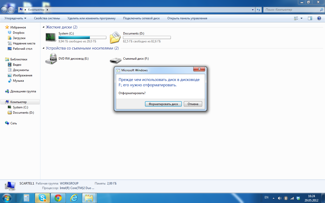The width and height of the screenshot is (325, 203).
Task: Open the network signal icon in the tray
Action: 292,198
